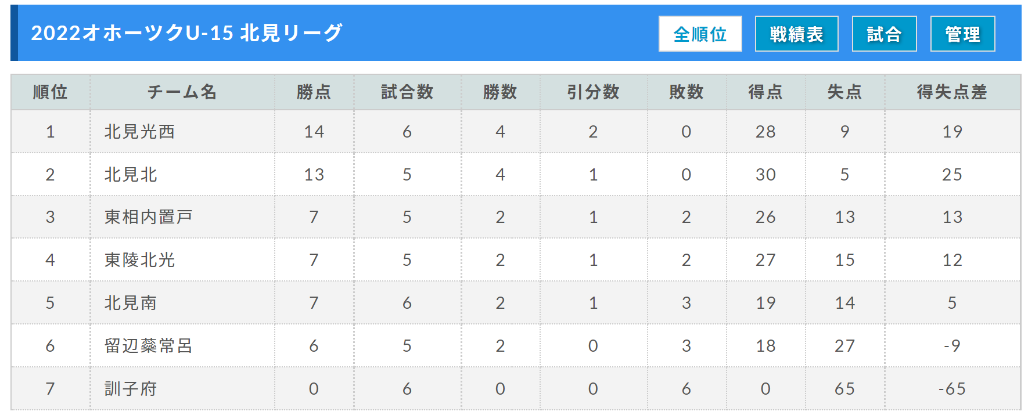Viewport: 1028px width, 415px height.
Task: Click the 引分数 column header
Action: [594, 92]
